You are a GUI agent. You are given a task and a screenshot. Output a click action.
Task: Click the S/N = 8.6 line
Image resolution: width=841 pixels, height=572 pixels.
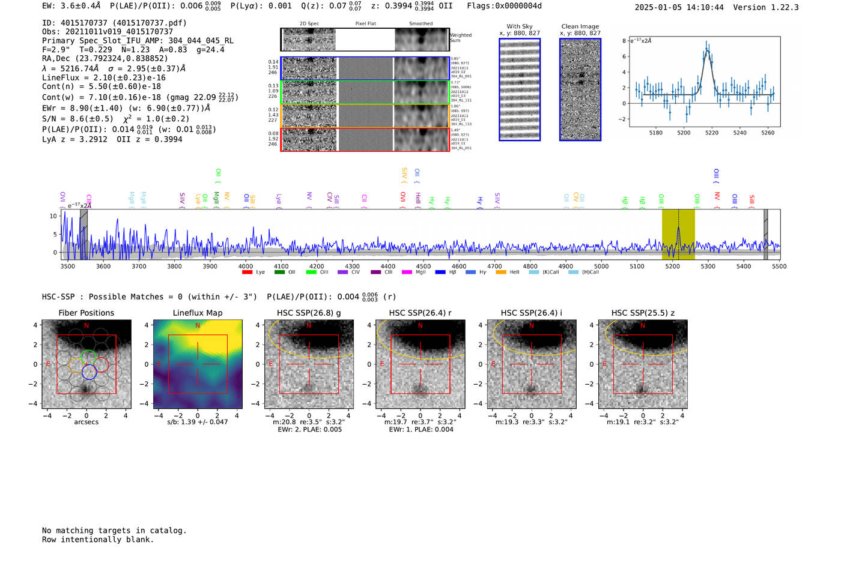click(116, 118)
